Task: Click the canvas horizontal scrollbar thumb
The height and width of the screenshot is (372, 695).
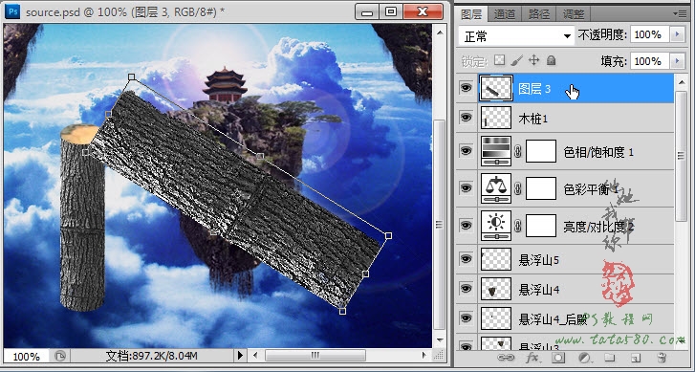Action: (315, 355)
